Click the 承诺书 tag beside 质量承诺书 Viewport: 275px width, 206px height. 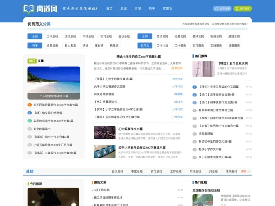(179, 102)
